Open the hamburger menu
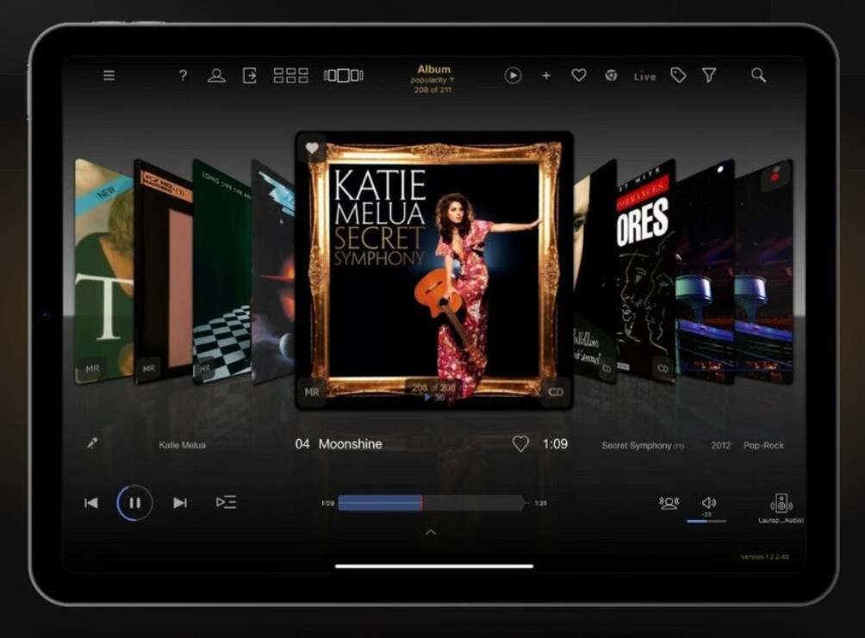Viewport: 865px width, 638px height. coord(109,75)
